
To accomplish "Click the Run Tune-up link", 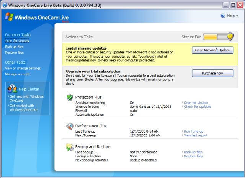I will click(x=194, y=131).
